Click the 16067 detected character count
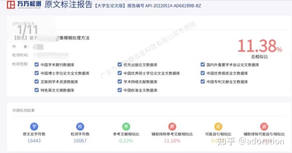The height and width of the screenshot is (153, 292). pos(80,141)
